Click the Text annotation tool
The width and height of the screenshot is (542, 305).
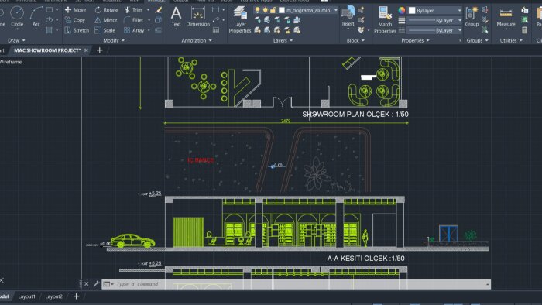[176, 16]
